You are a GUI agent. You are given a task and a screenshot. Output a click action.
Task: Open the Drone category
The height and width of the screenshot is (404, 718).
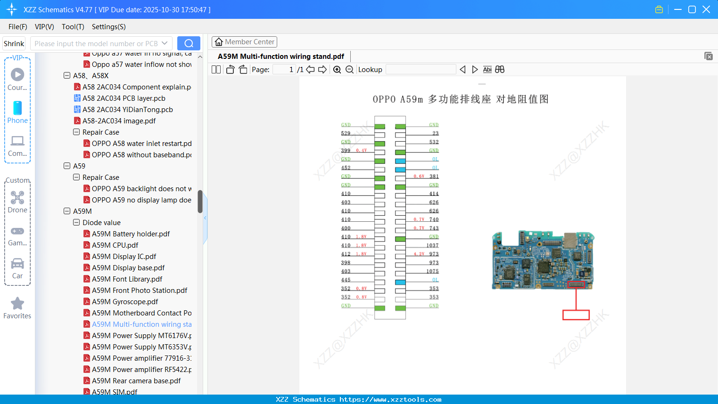click(17, 202)
